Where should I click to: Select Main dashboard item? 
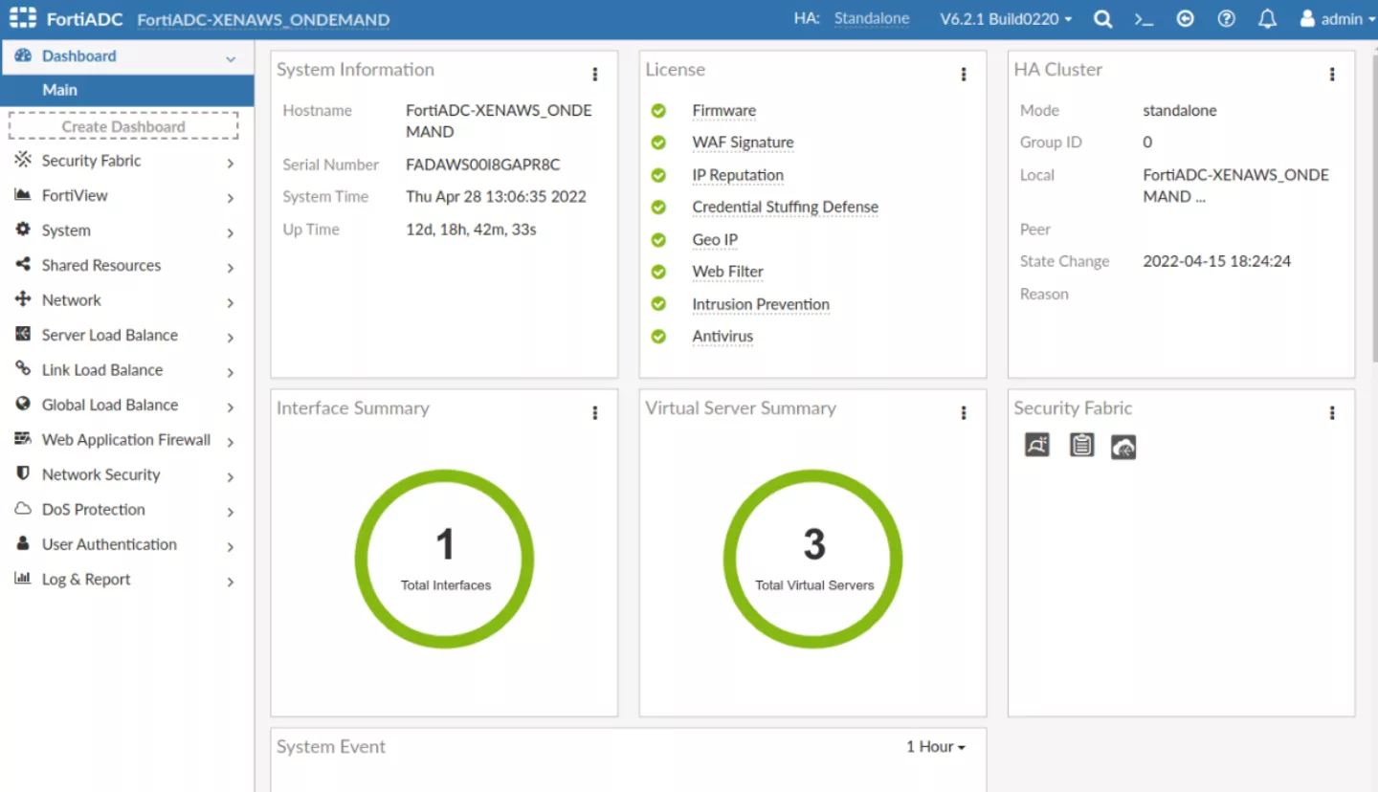[127, 90]
